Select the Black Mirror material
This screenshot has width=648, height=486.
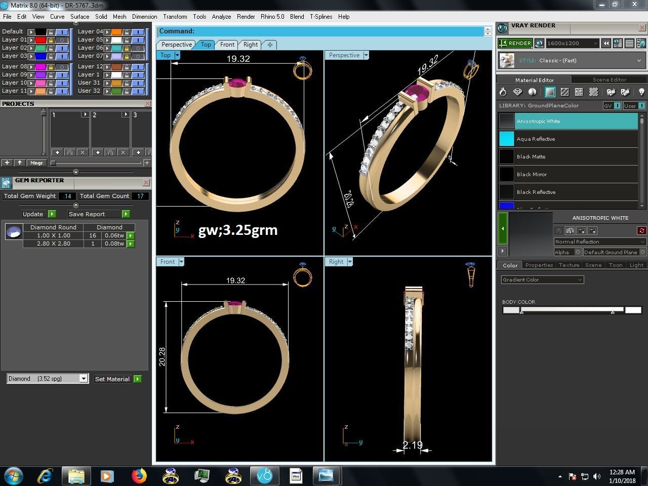(x=568, y=174)
